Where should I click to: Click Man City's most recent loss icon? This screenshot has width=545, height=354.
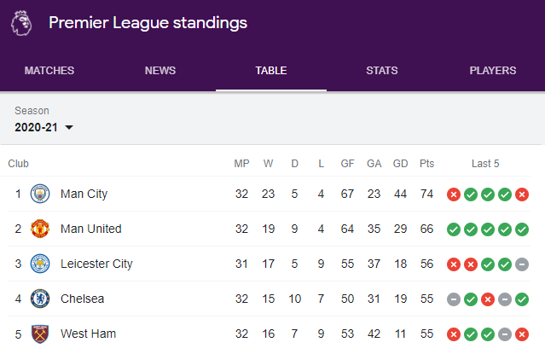point(522,194)
